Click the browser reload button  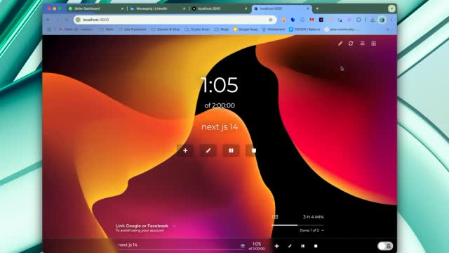67,20
